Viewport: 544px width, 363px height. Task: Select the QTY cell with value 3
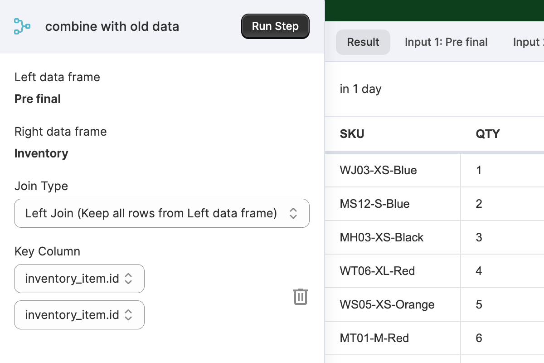click(479, 237)
